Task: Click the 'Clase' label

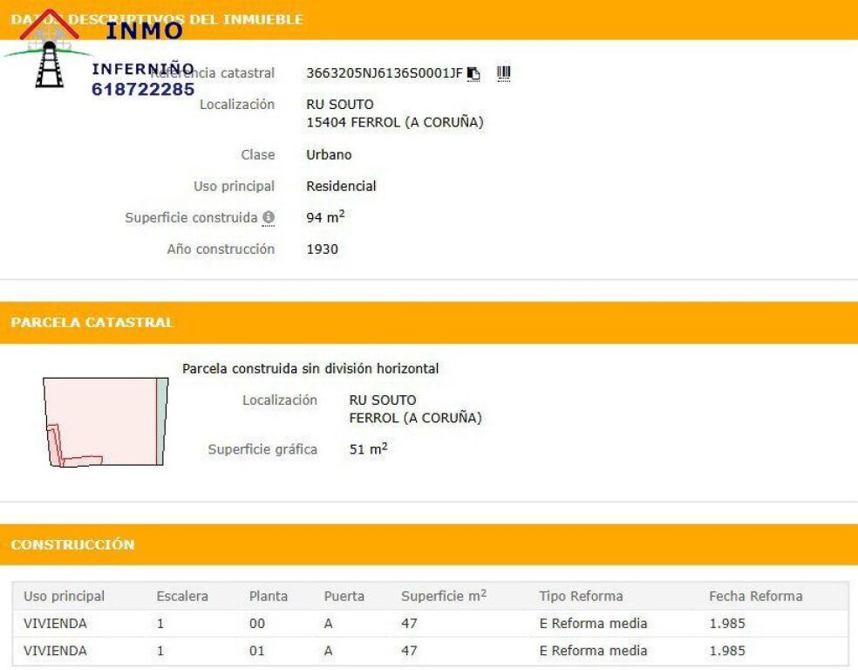Action: [258, 155]
